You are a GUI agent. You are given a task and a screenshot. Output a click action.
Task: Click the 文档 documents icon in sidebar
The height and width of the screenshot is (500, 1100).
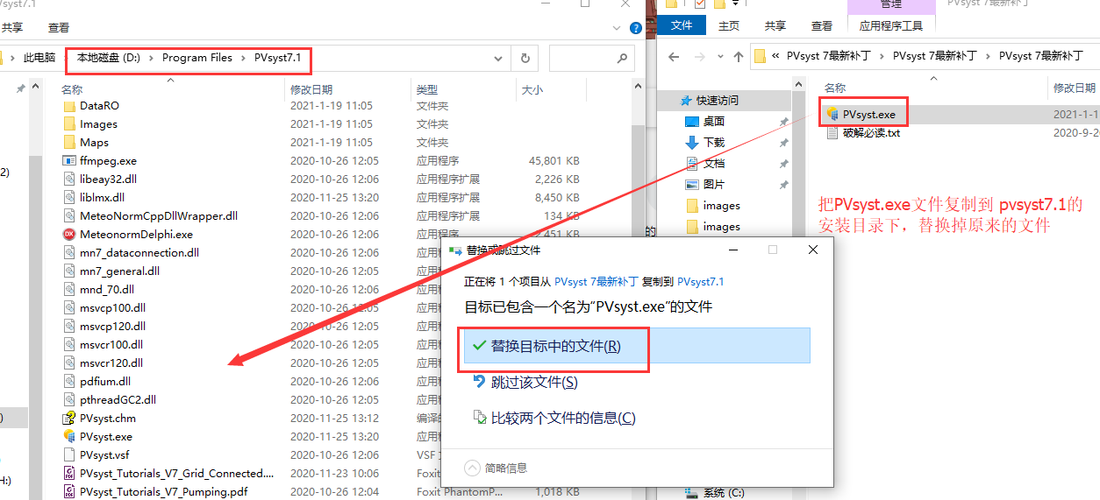tap(692, 164)
